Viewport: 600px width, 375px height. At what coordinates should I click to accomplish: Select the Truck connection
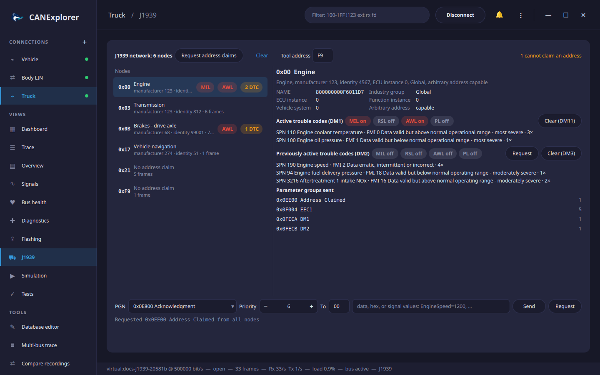point(48,96)
